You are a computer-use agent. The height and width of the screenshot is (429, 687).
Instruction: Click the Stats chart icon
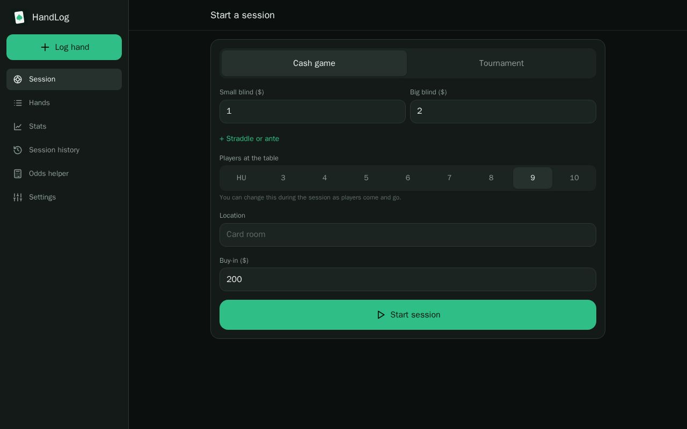coord(18,127)
